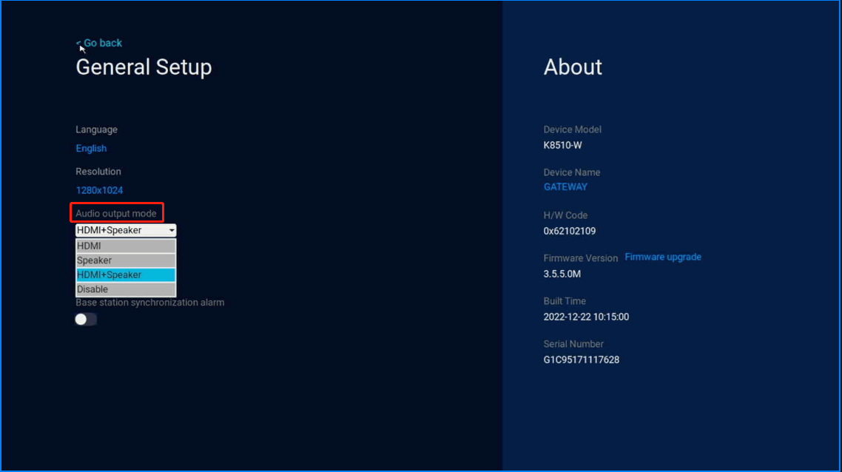Click the Resolution label

tap(98, 172)
